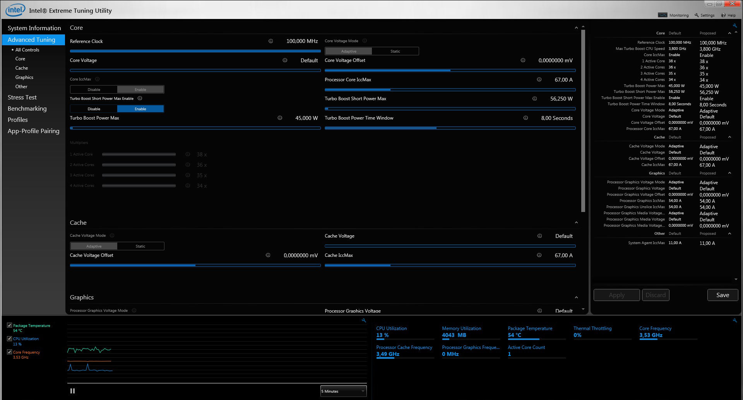Viewport: 743px width, 400px height.
Task: Click info icon next to Reference Clock
Action: [x=270, y=41]
